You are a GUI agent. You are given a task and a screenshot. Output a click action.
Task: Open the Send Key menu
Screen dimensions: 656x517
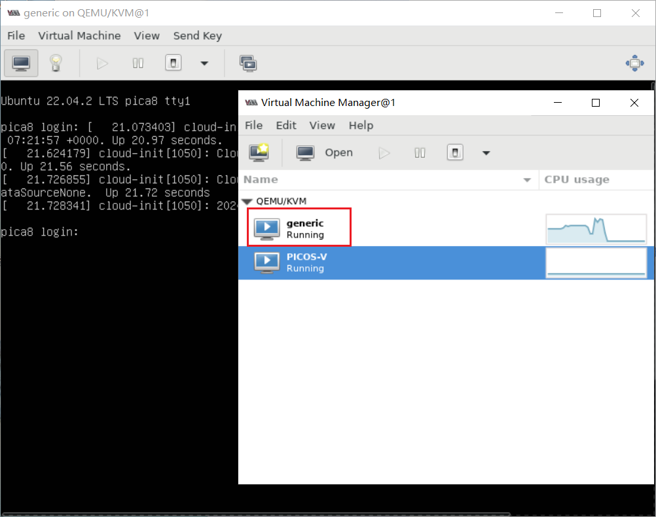(x=197, y=35)
